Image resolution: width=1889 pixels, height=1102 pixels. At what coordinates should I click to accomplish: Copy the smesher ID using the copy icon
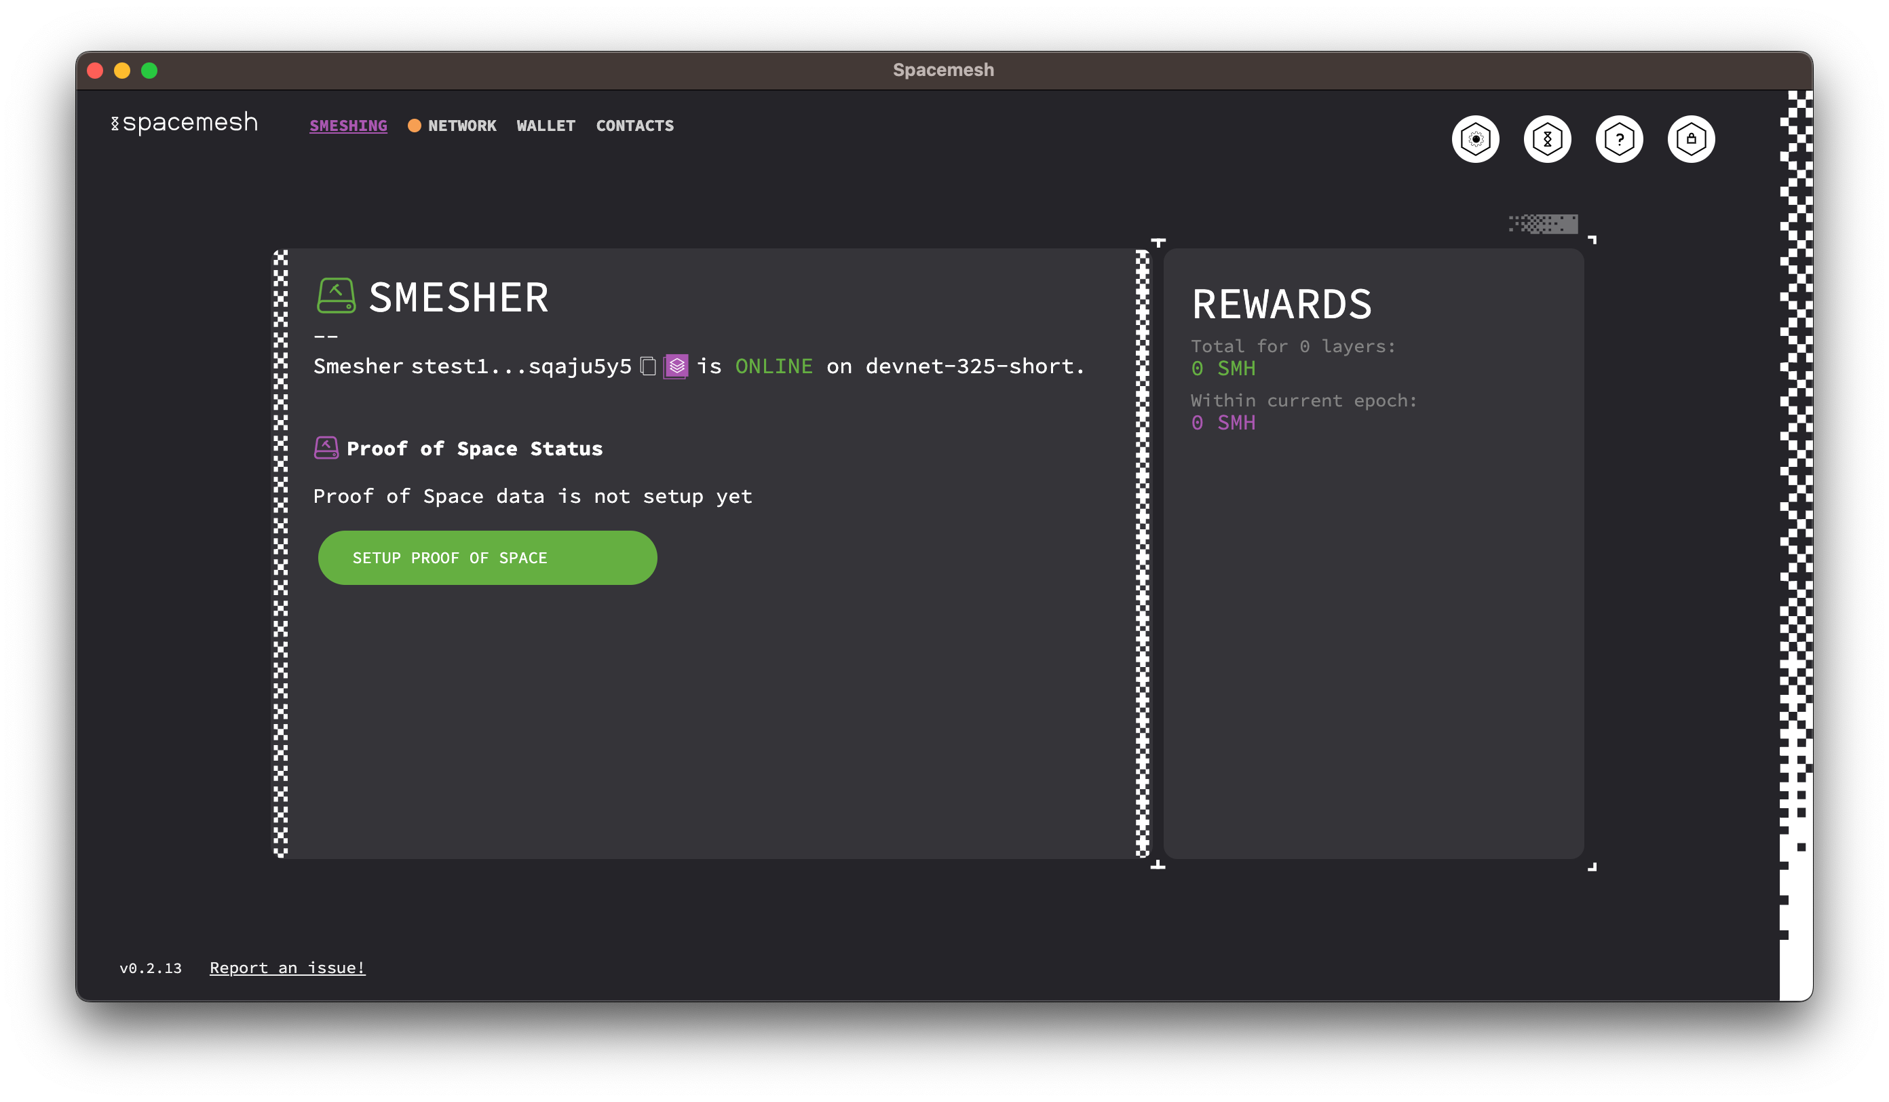(649, 366)
